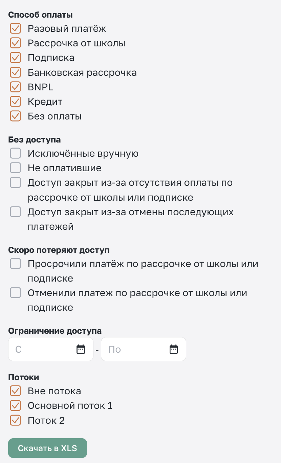Uncheck the "Вне потока" checkbox

pos(16,391)
